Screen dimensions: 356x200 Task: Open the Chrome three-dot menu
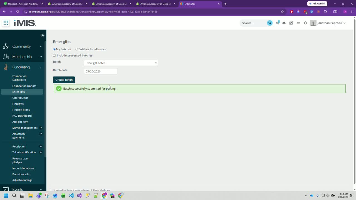click(x=352, y=12)
